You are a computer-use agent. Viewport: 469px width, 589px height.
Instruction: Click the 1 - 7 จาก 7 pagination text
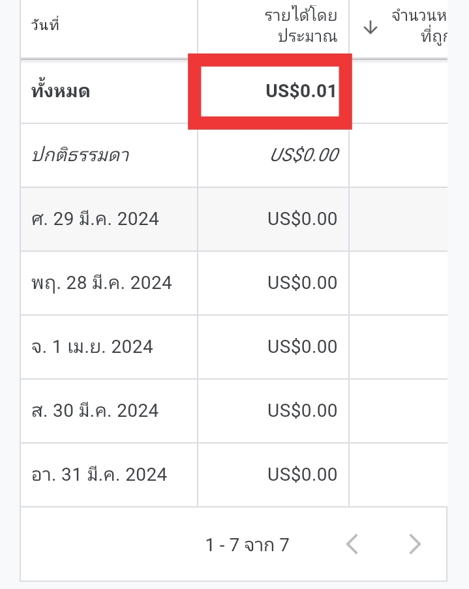(x=247, y=545)
